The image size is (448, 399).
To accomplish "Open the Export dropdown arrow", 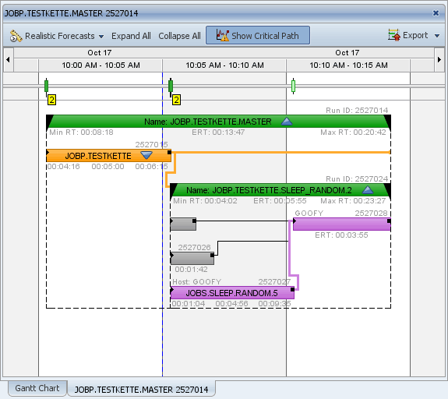I will tap(437, 36).
